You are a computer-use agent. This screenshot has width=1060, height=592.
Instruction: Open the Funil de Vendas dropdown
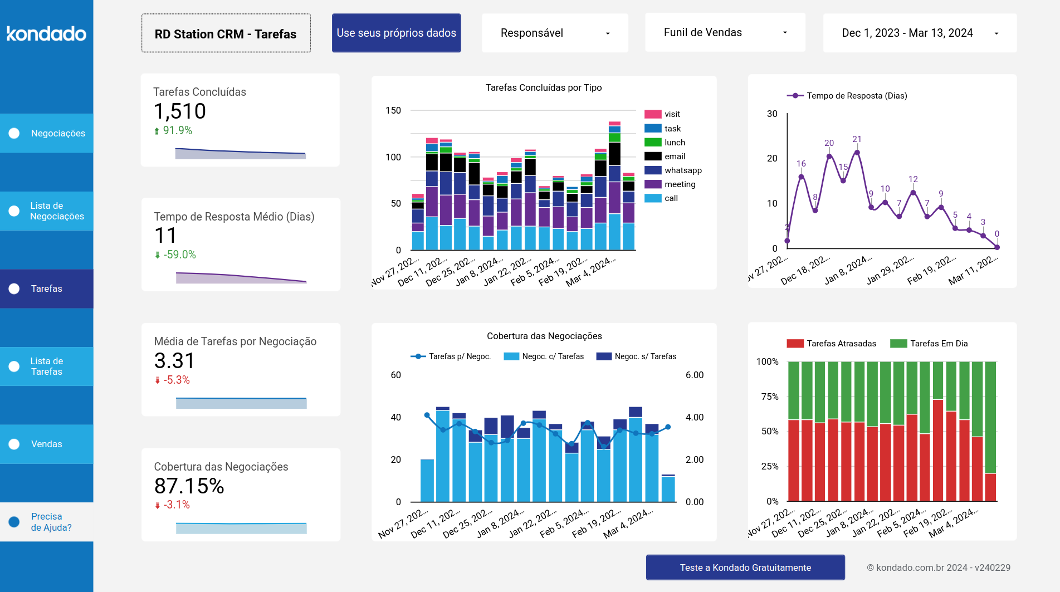725,32
